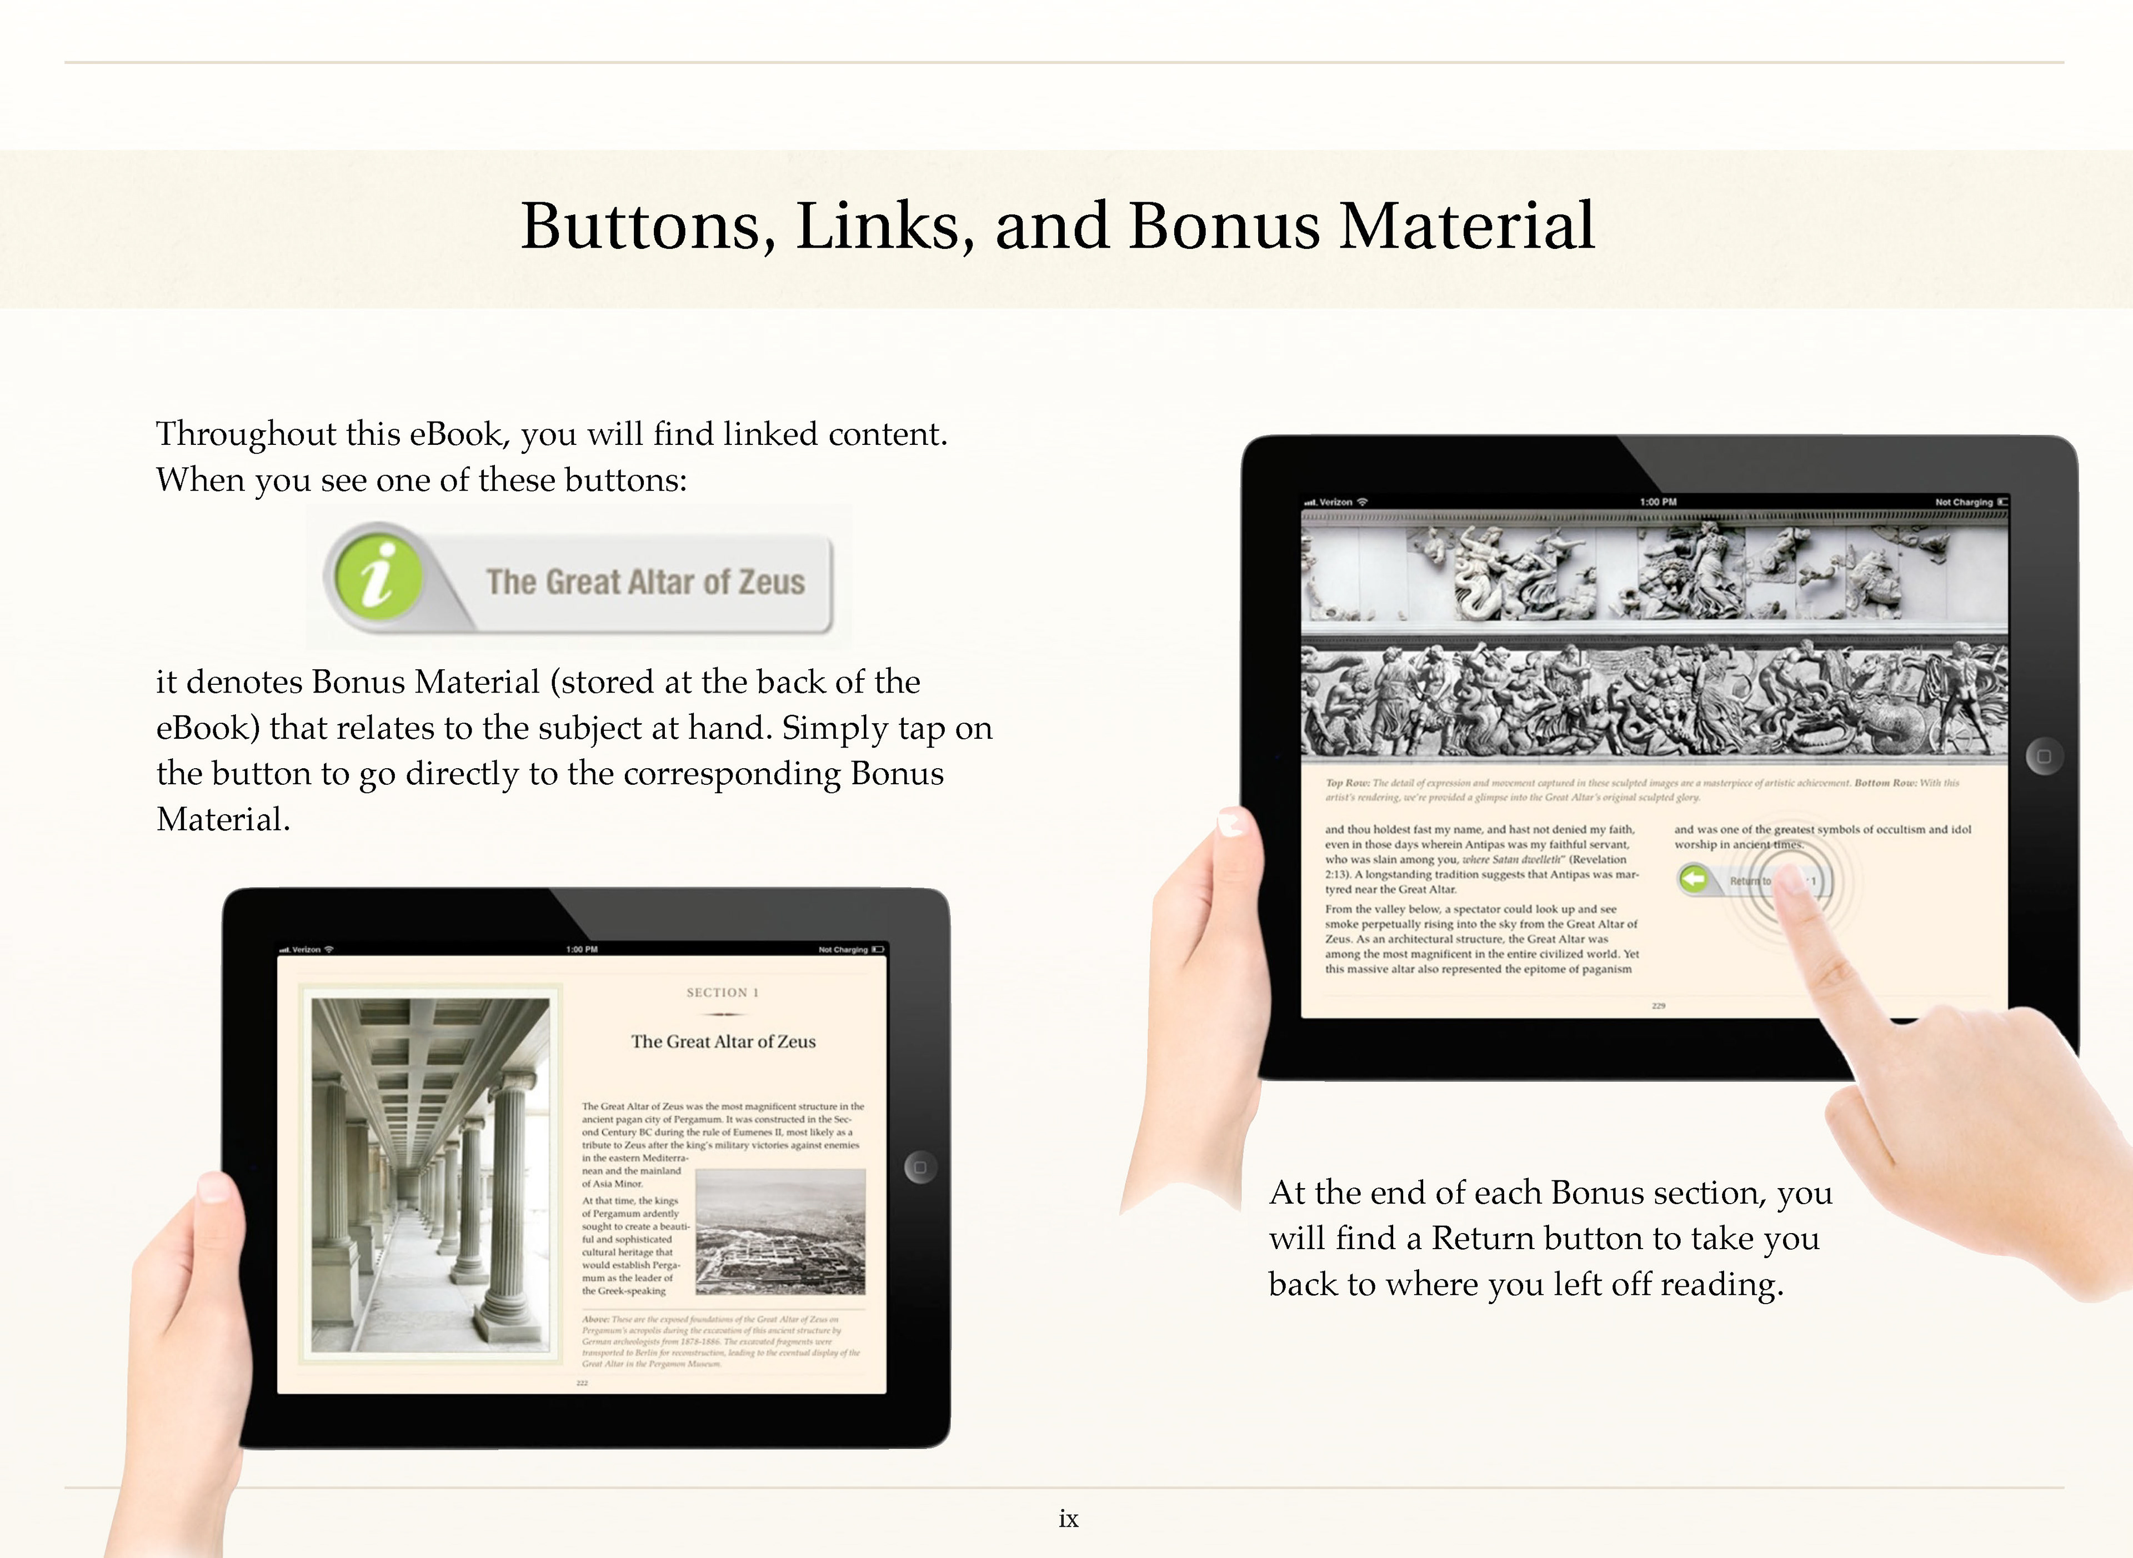
Task: Click the battery icon on the left iPad
Action: pyautogui.click(x=877, y=950)
